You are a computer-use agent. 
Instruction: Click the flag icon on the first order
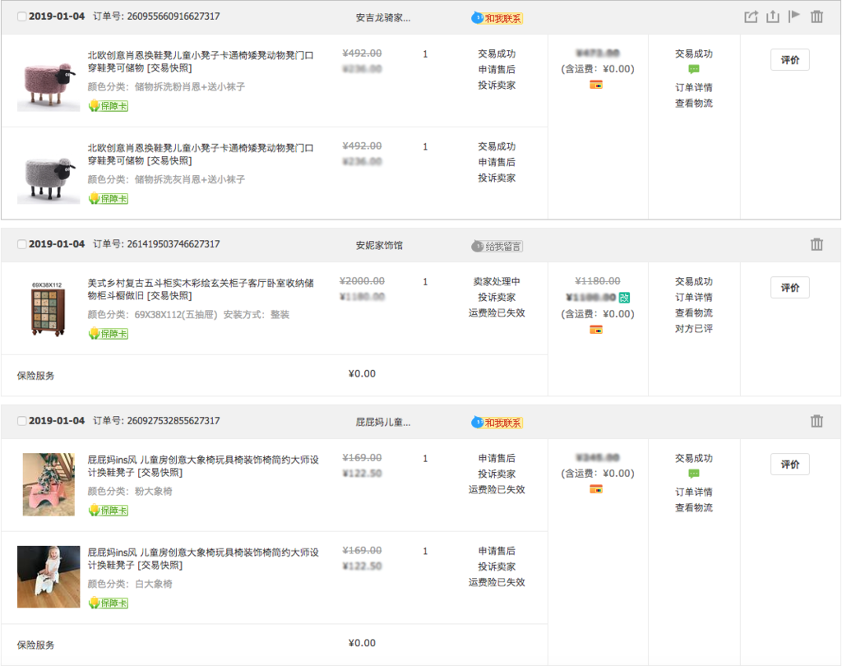pyautogui.click(x=794, y=16)
